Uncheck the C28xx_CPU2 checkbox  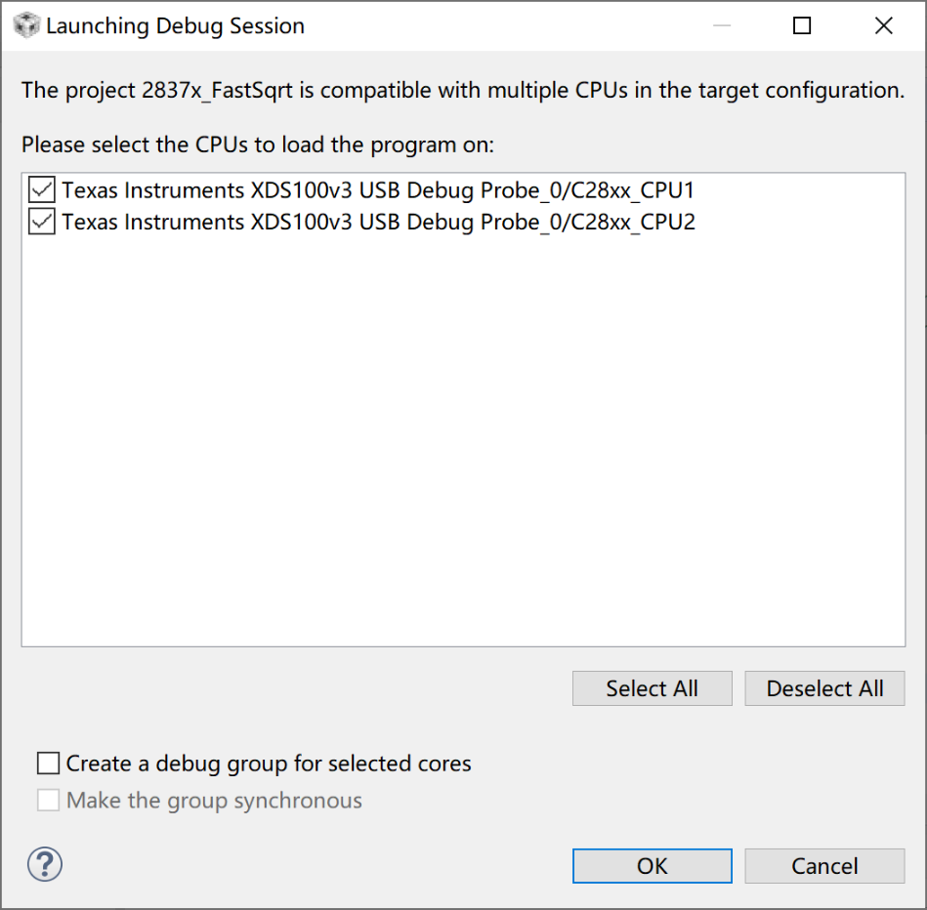[x=42, y=223]
